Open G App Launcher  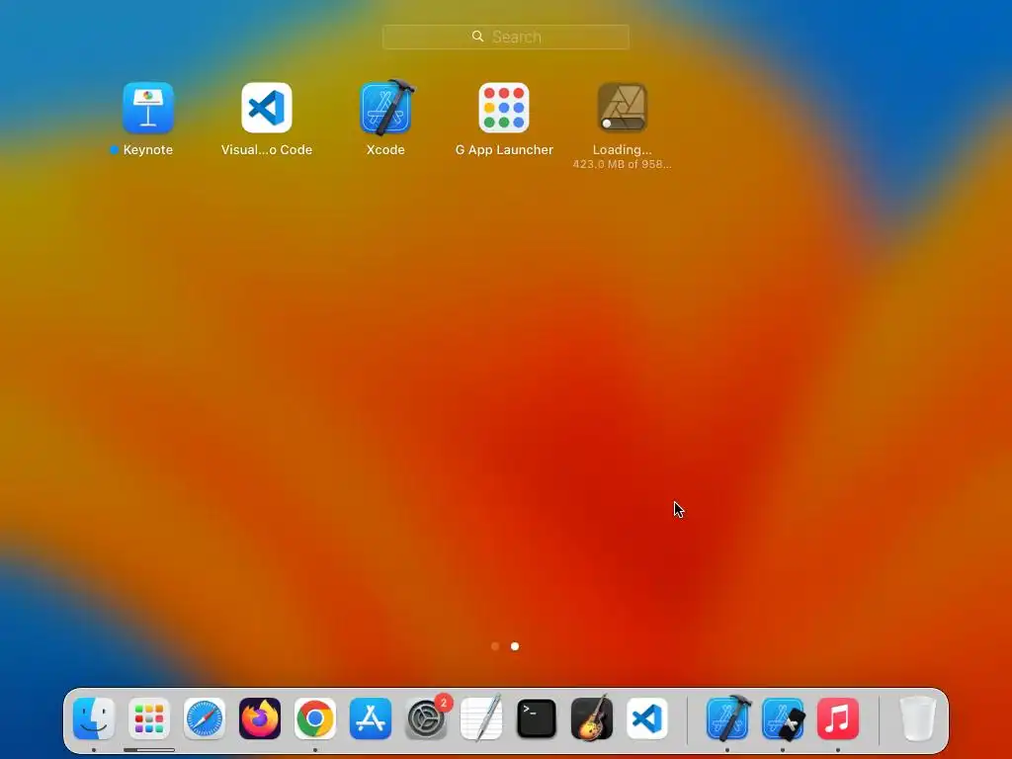504,108
